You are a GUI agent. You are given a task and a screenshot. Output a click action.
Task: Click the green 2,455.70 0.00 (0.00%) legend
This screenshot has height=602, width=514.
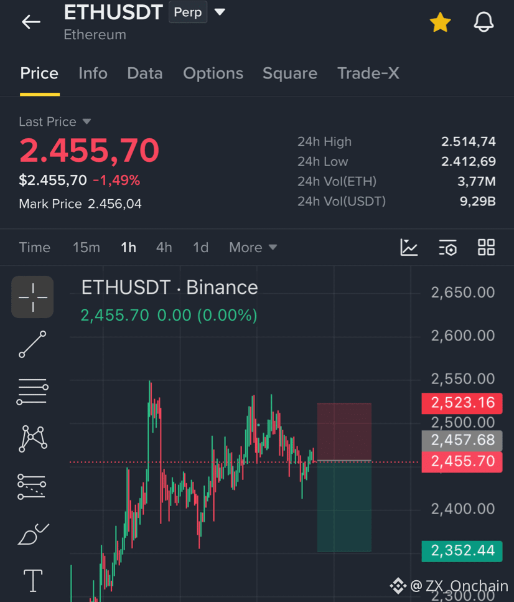(169, 316)
